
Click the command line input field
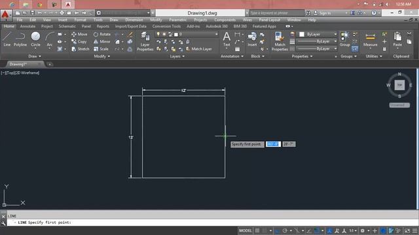pos(212,223)
